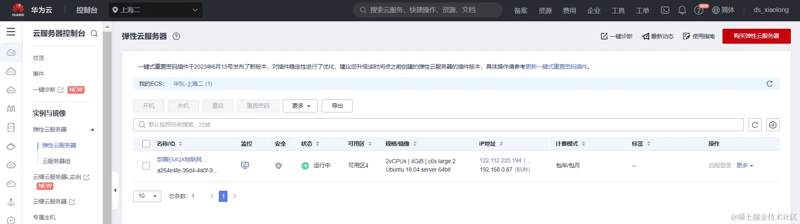The width and height of the screenshot is (800, 224).
Task: Open the 资源 header menu
Action: 545,10
